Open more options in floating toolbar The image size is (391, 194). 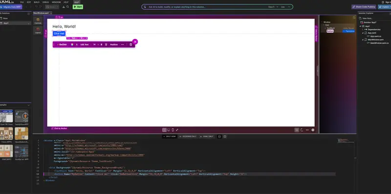[123, 44]
